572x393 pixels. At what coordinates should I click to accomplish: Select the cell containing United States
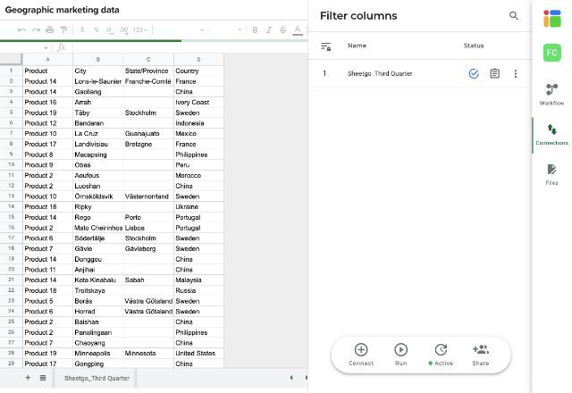tap(198, 354)
